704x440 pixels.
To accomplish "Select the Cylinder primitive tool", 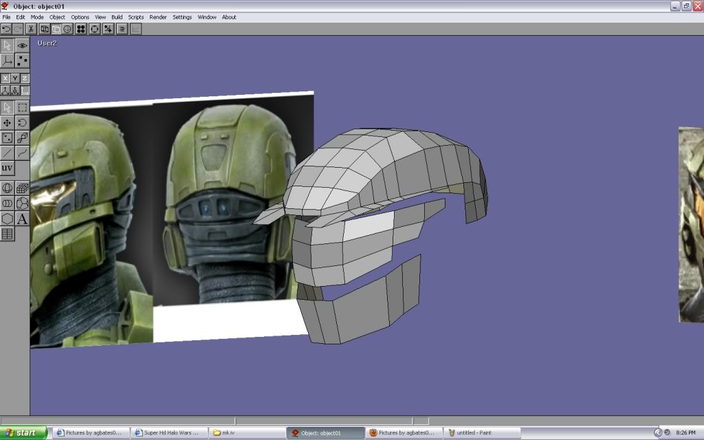I will [7, 203].
